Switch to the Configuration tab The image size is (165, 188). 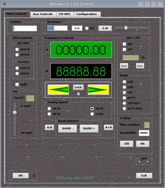87,14
